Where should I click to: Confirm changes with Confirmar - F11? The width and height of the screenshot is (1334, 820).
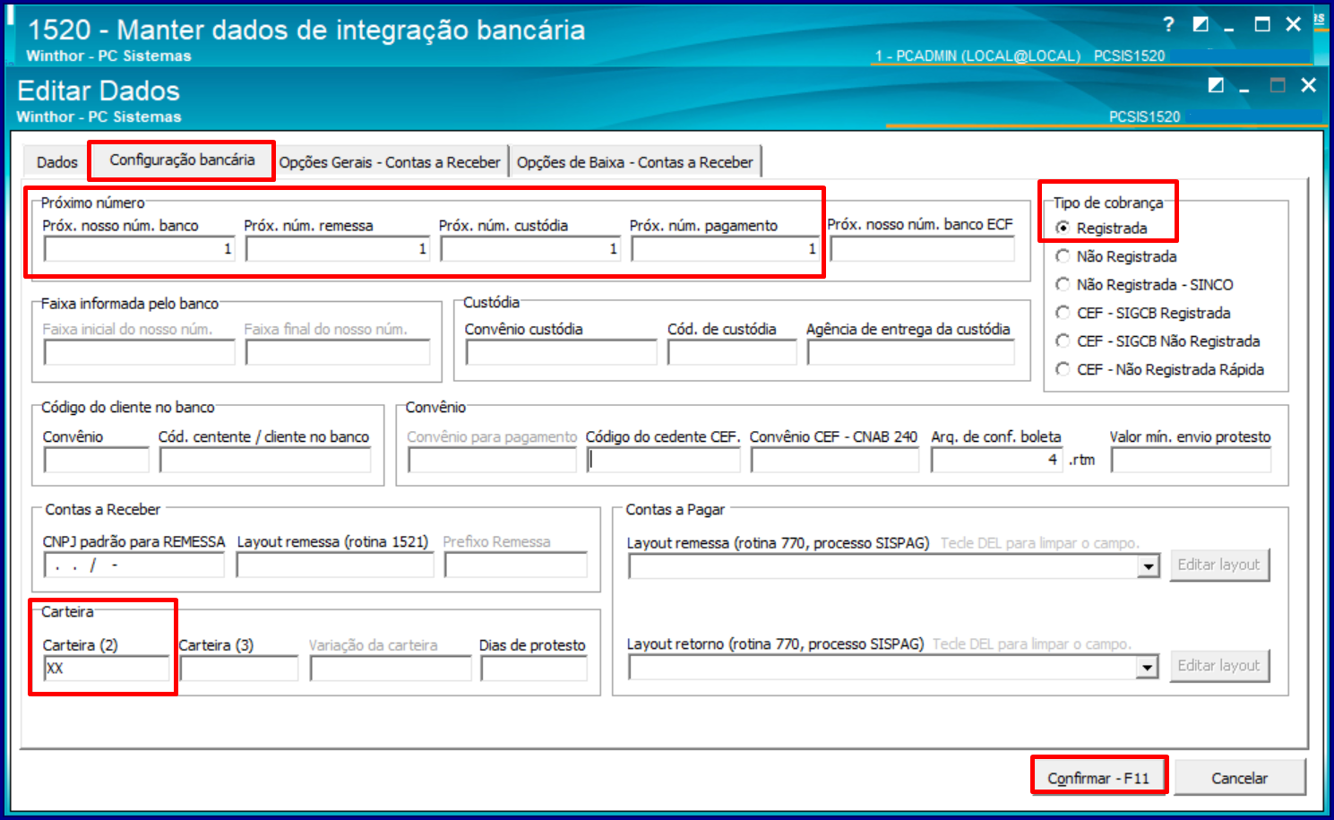click(1098, 778)
